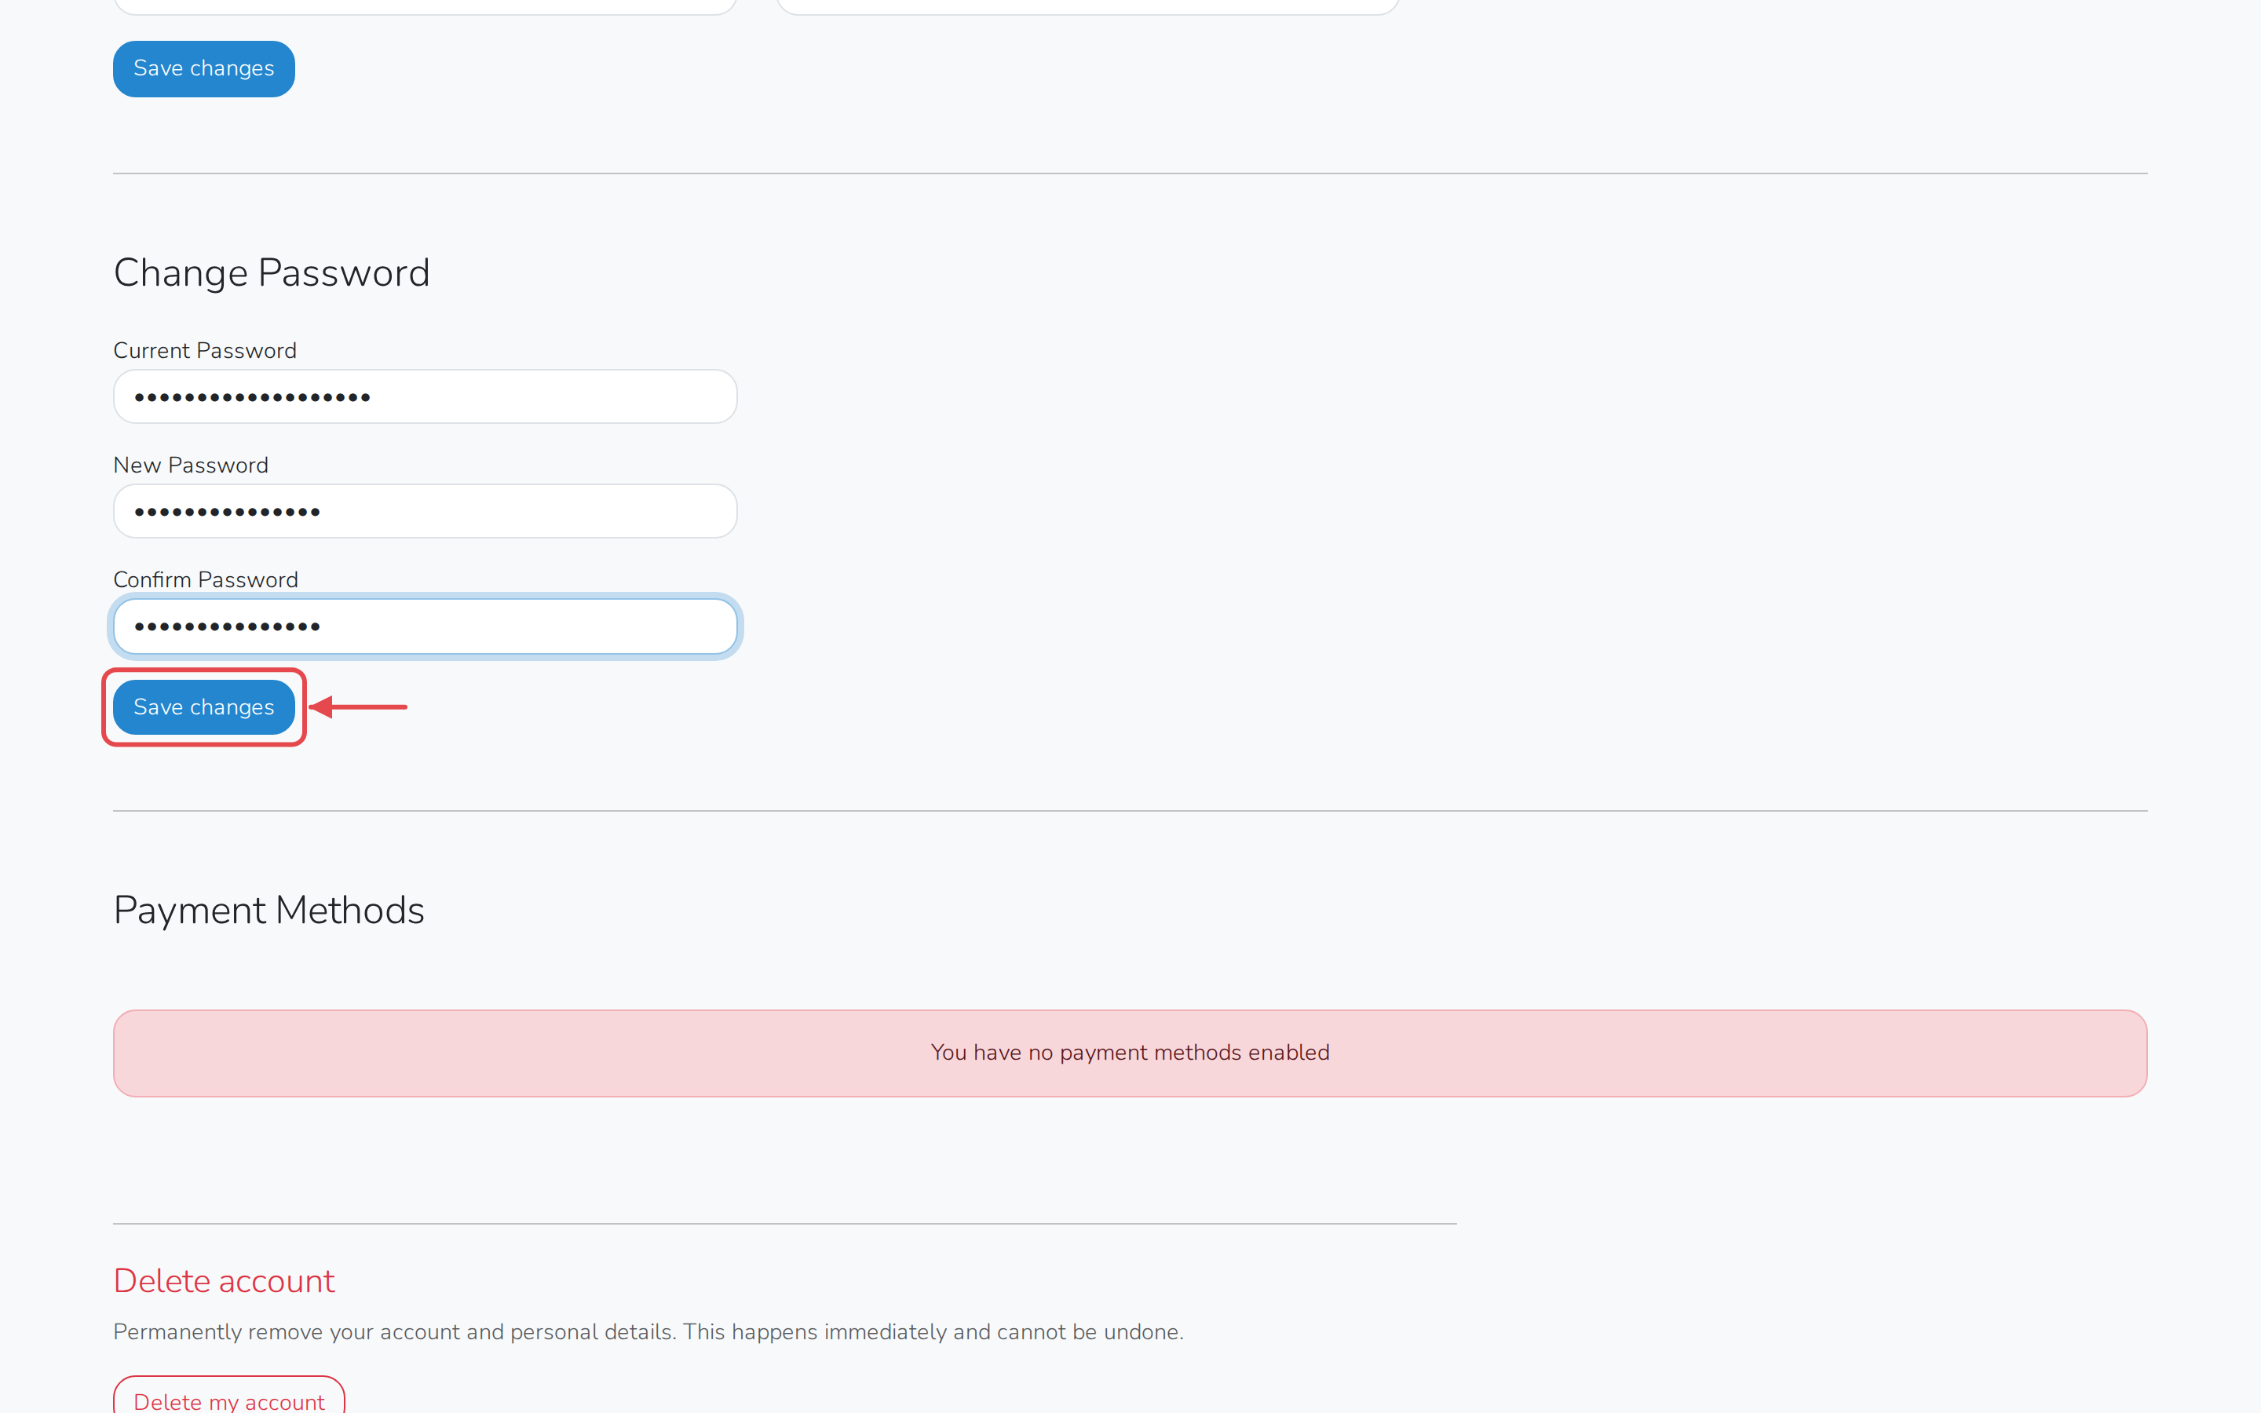This screenshot has width=2261, height=1413.
Task: Click the top Save changes button
Action: pyautogui.click(x=203, y=68)
